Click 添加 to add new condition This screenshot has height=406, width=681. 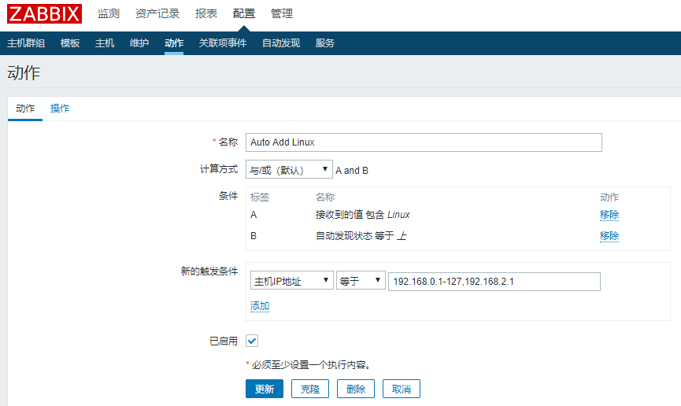point(260,306)
